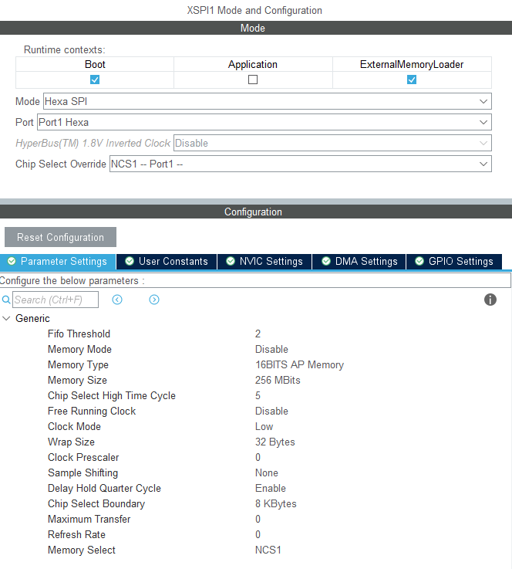Toggle the ExternalMemoryLoader context checkbox
The image size is (512, 569).
[x=412, y=80]
